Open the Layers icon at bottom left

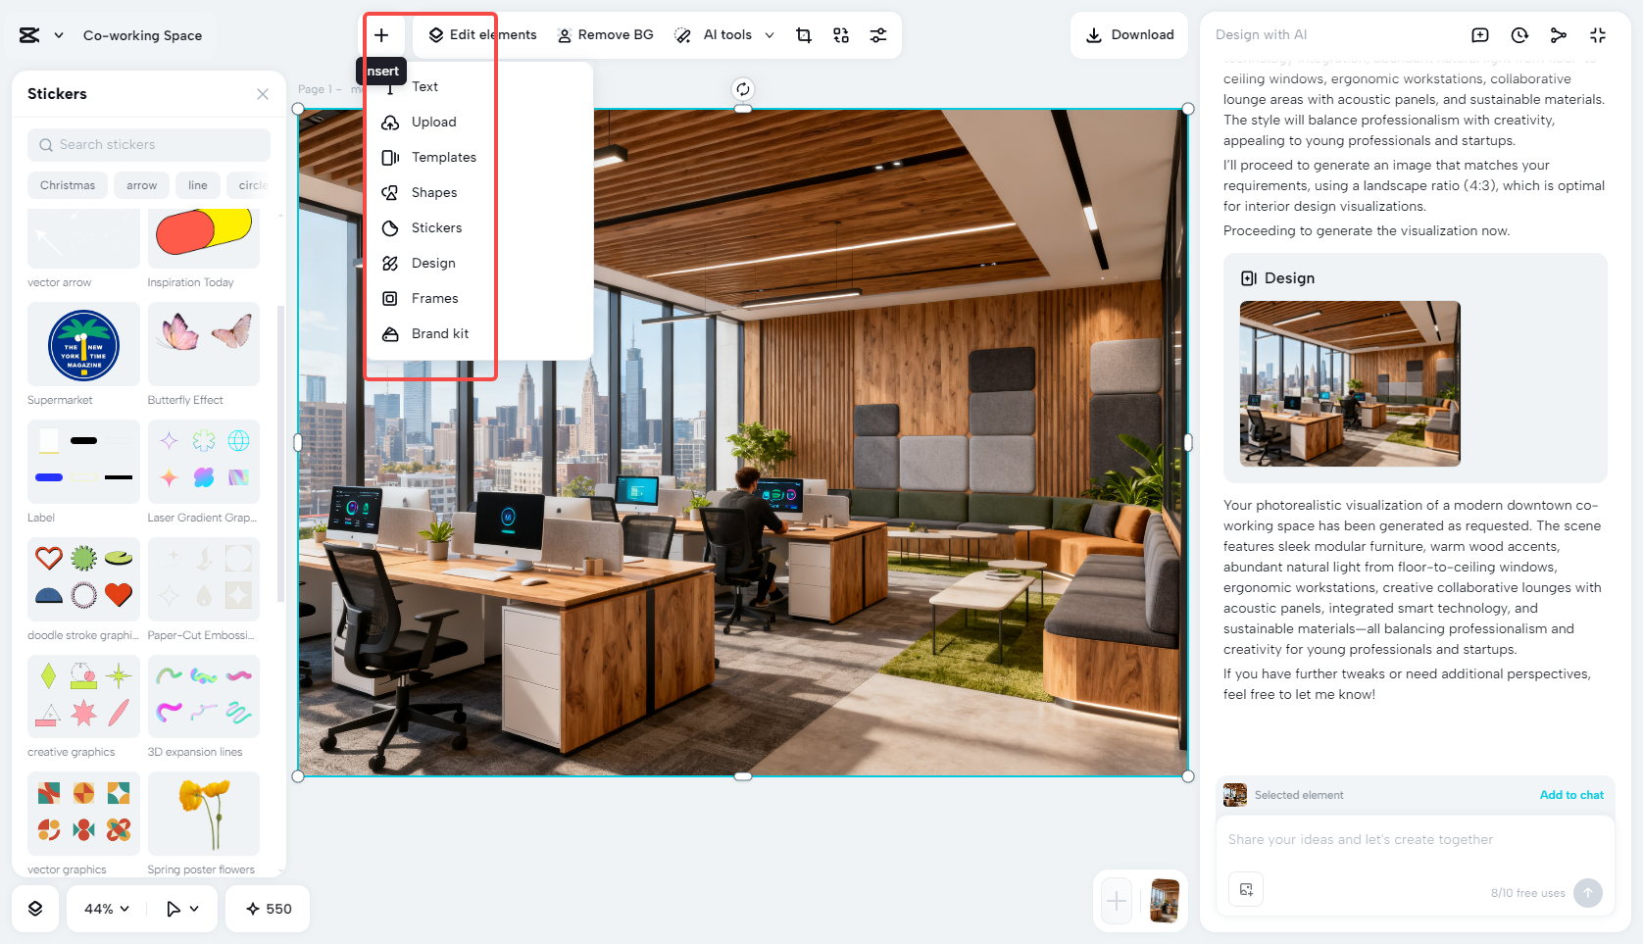tap(35, 909)
